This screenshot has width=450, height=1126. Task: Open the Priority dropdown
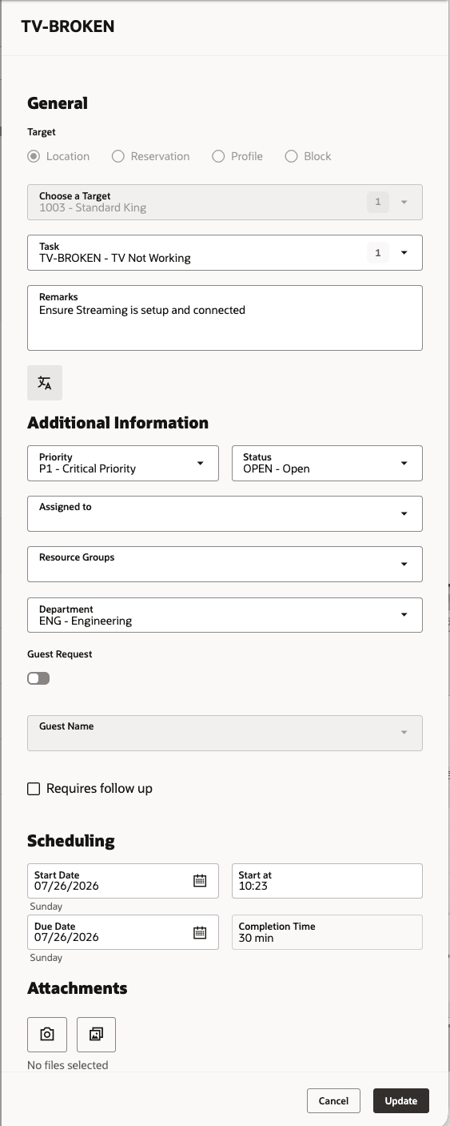[x=123, y=463]
